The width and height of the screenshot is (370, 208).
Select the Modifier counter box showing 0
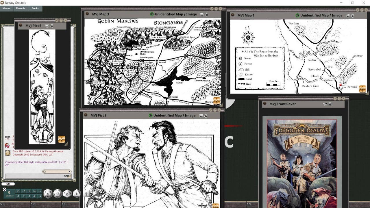[10, 192]
